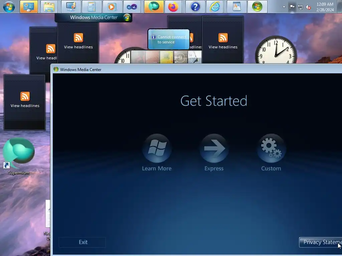This screenshot has width=342, height=256.
Task: View headlines in gadget beside analog clock
Action: (x=223, y=47)
